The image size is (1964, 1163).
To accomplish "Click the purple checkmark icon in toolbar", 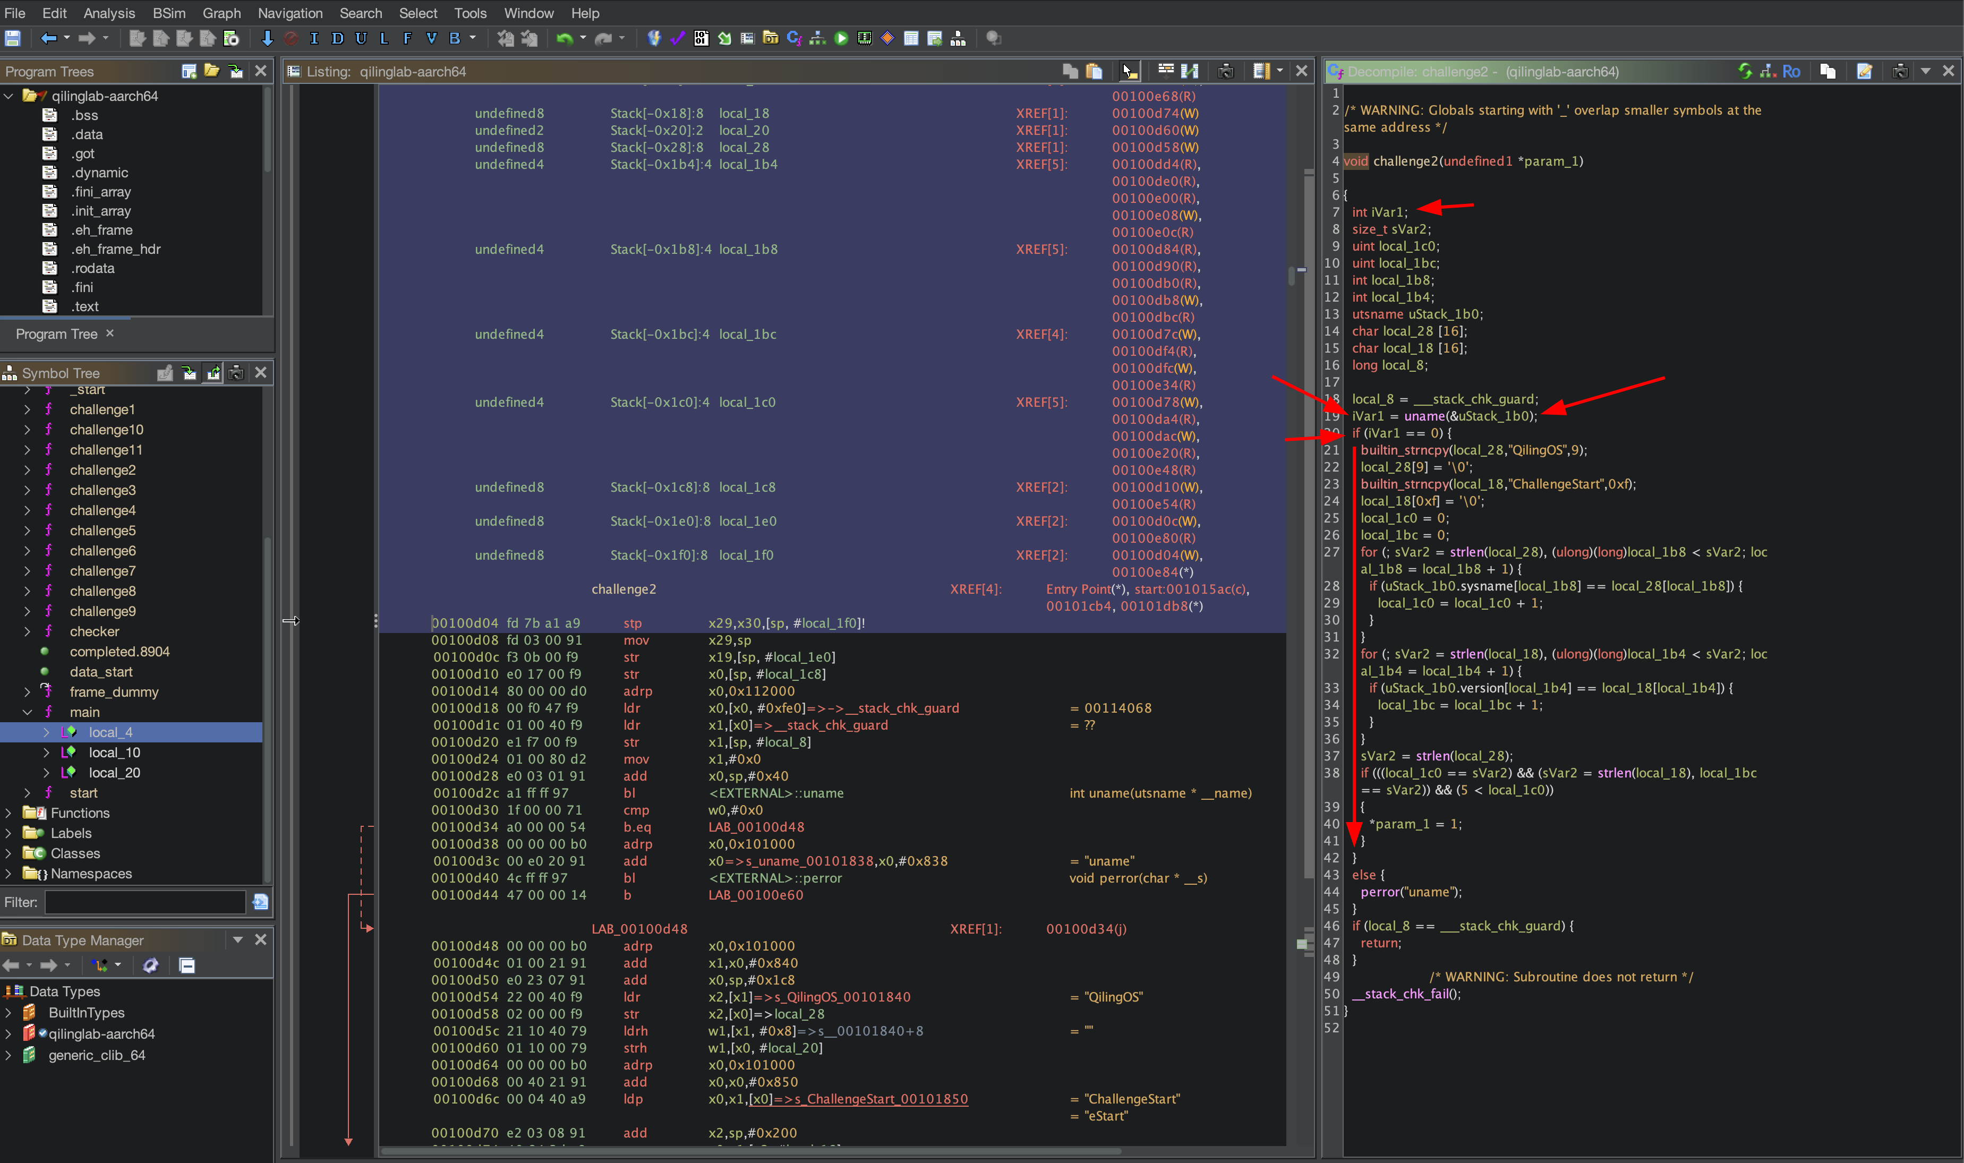I will click(678, 38).
